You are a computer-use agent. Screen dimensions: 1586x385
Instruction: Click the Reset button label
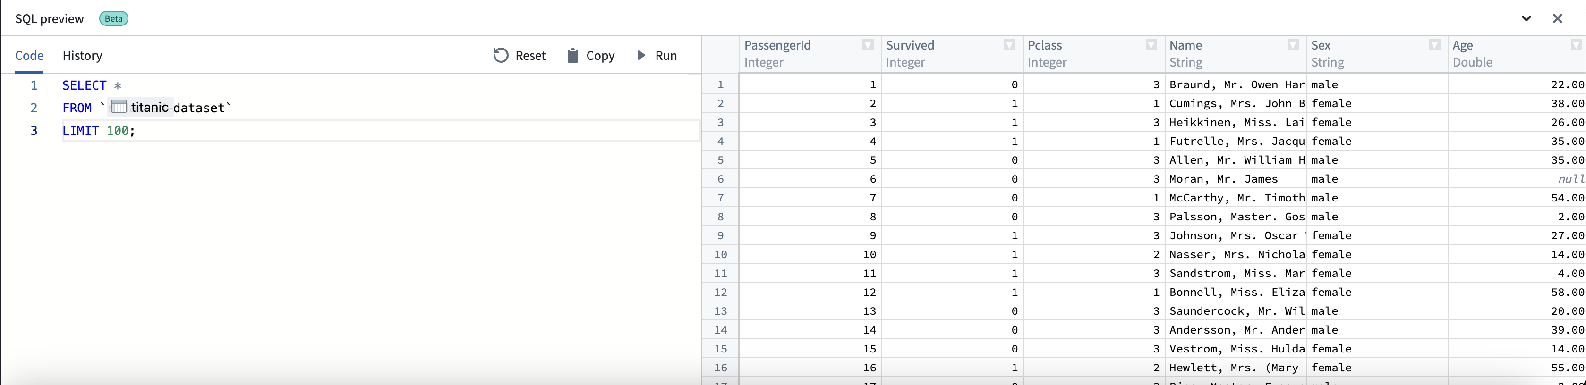531,55
